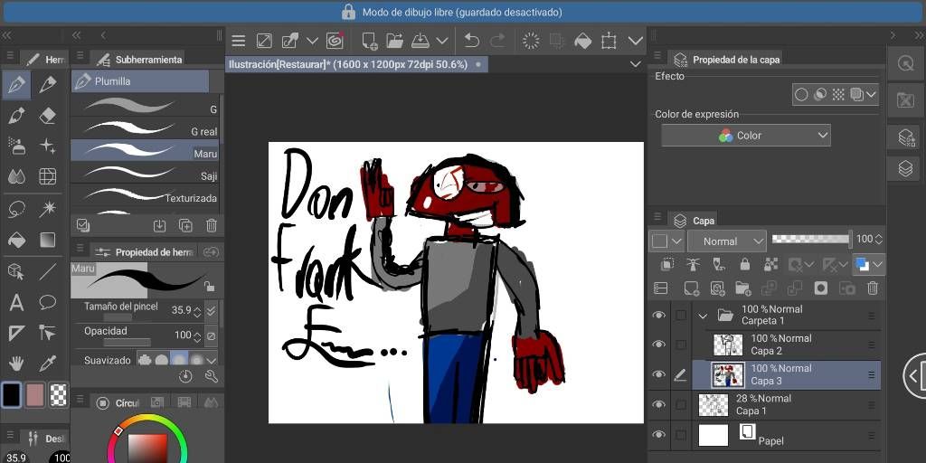Screen dimensions: 926x463
Task: Switch to the Subherramienta tab
Action: [140, 59]
